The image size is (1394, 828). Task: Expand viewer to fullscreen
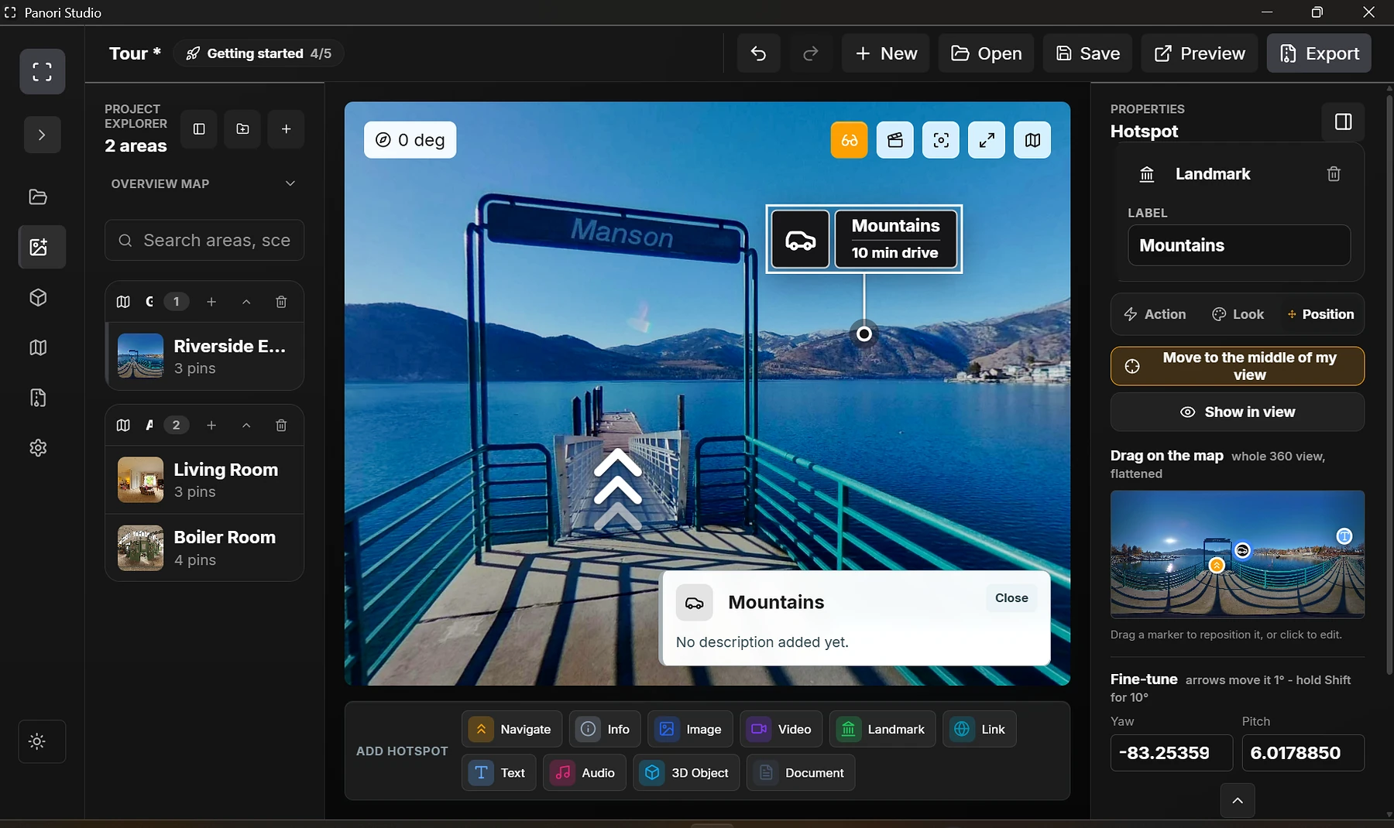click(987, 140)
